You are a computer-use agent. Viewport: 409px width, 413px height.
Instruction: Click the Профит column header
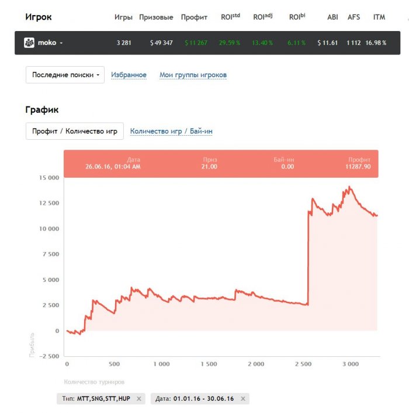(194, 17)
